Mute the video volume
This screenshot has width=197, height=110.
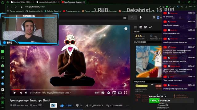point(26,93)
